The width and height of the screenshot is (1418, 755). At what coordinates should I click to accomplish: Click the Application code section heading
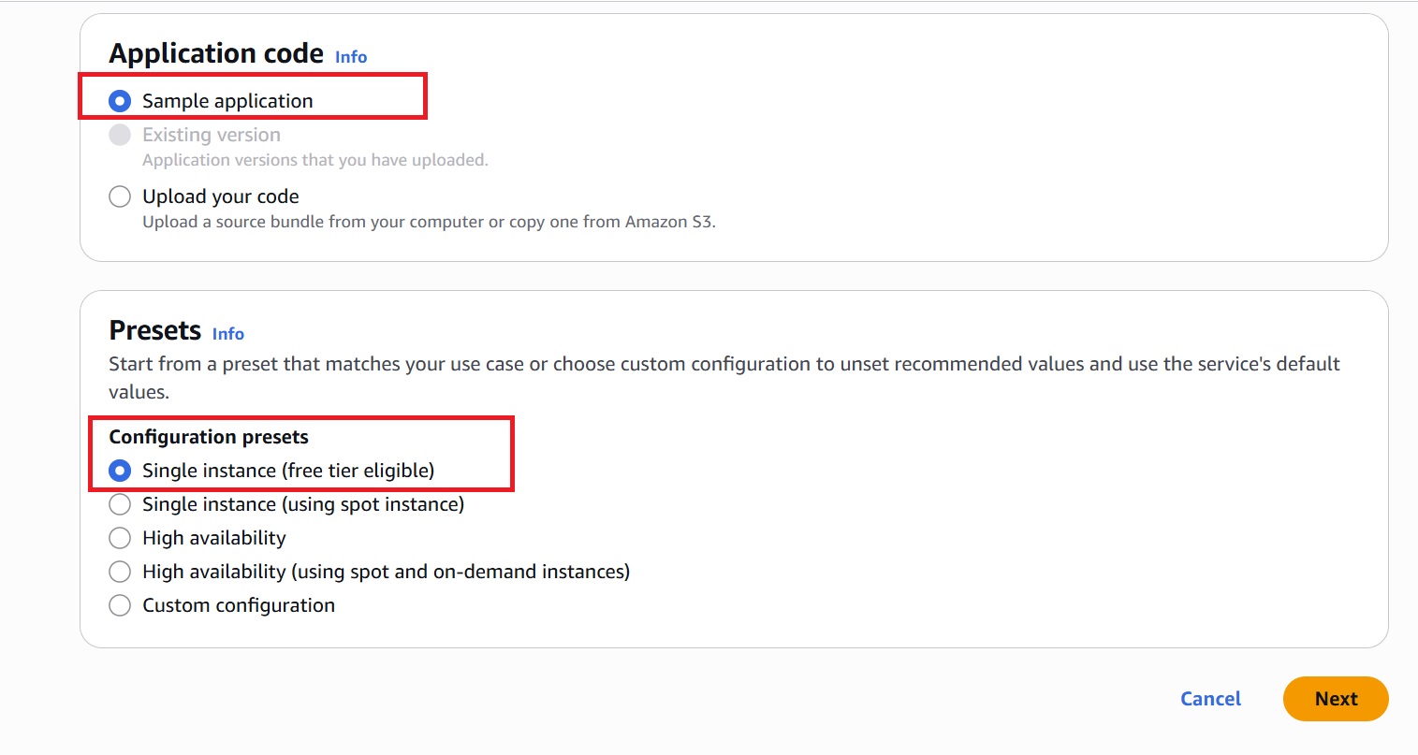216,53
